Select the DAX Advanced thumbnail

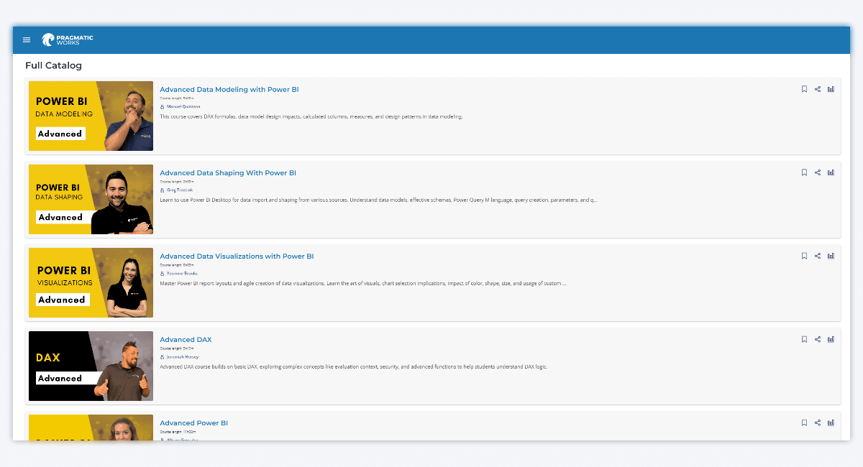click(91, 366)
